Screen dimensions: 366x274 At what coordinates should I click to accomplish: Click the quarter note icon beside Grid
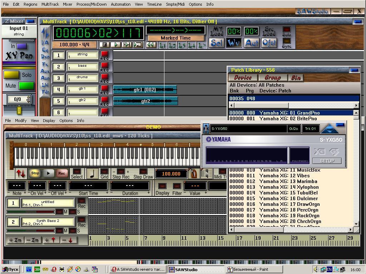click(x=92, y=174)
